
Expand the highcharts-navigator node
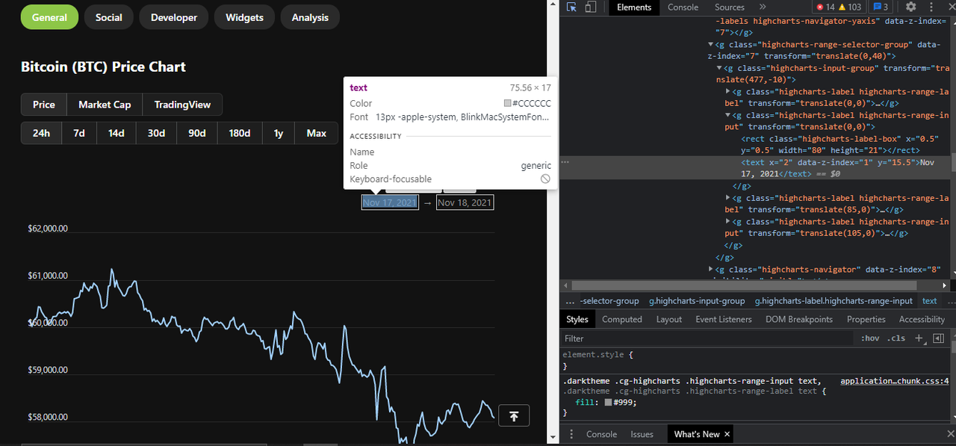(710, 269)
